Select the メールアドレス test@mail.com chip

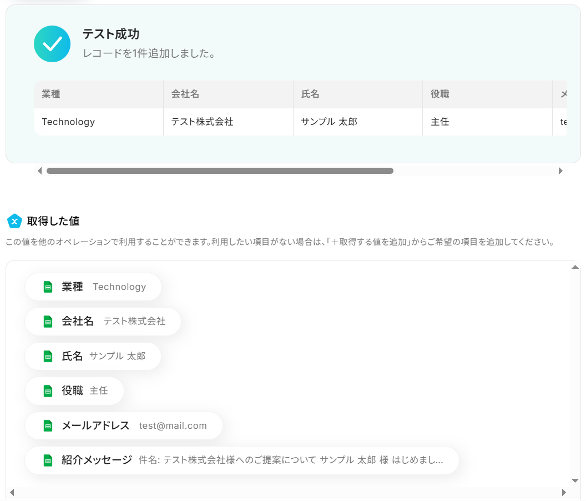[124, 426]
